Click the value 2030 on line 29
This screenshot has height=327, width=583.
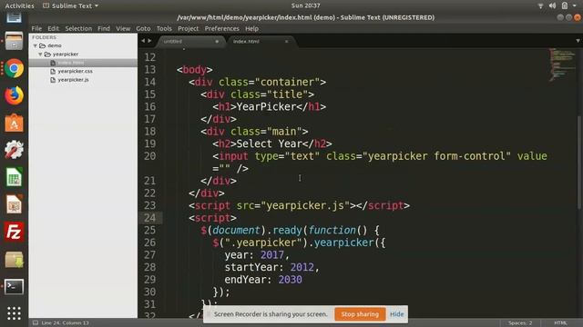[x=290, y=280]
